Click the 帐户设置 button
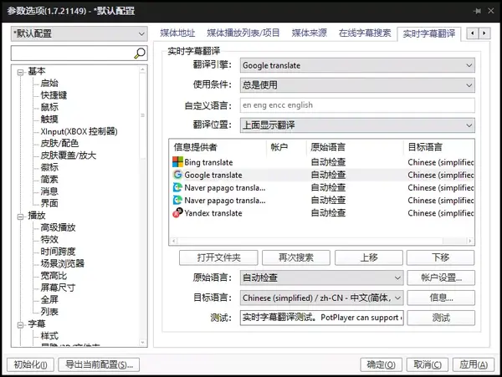502x377 pixels. [441, 278]
